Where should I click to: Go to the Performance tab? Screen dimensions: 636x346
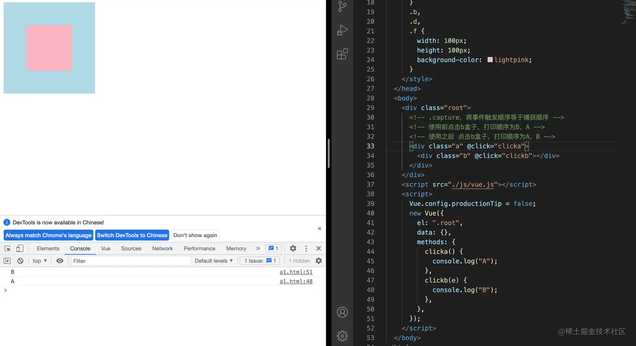point(199,248)
